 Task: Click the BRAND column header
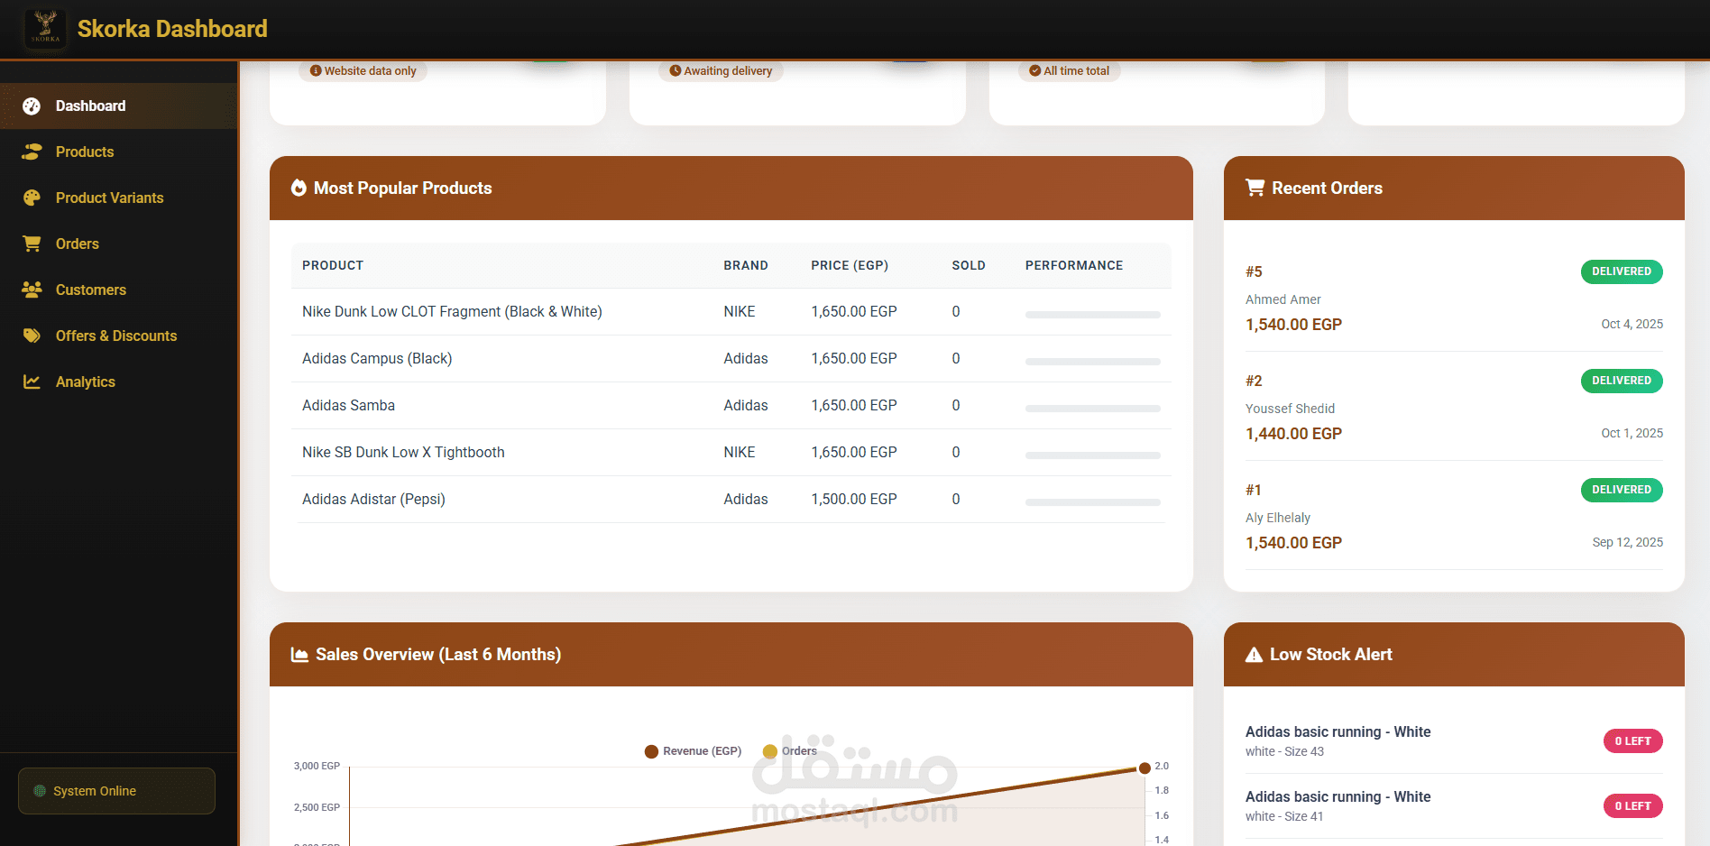746,265
